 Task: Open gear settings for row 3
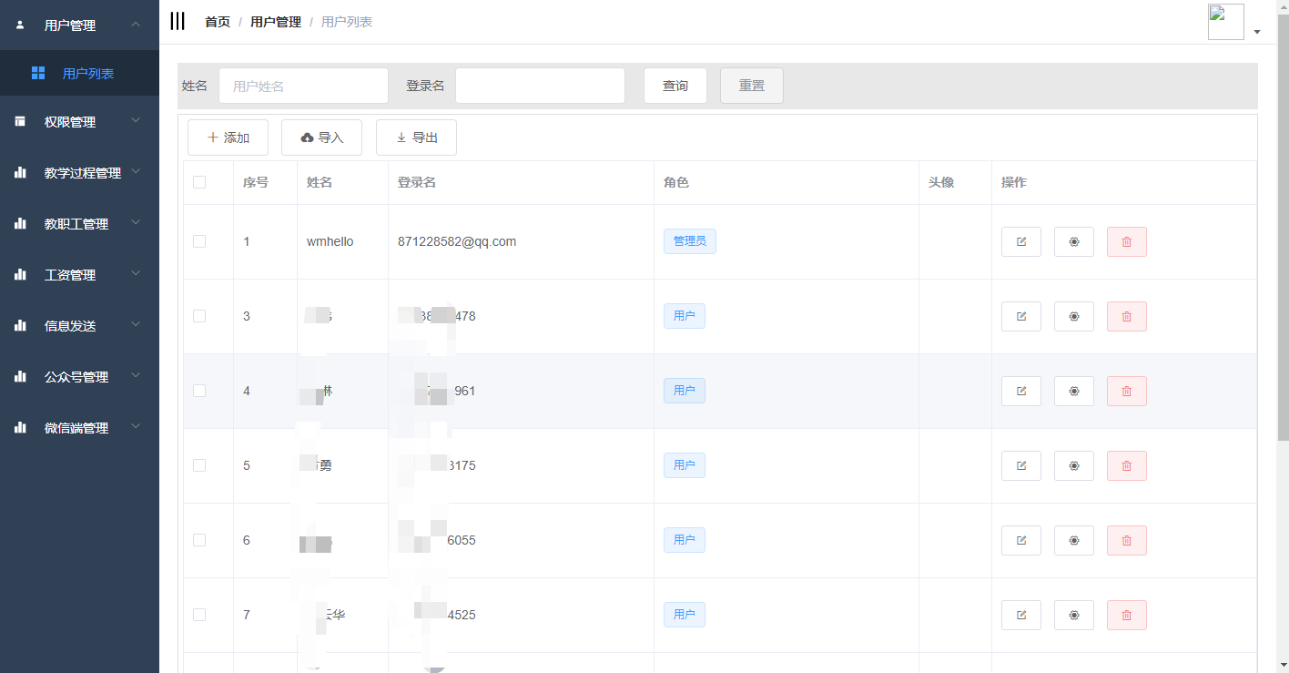click(1074, 316)
